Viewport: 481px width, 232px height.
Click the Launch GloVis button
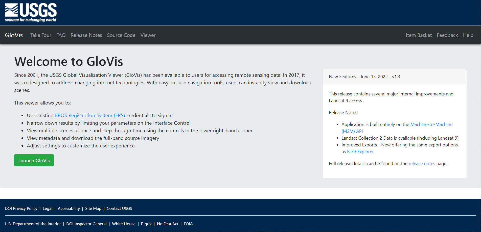pos(34,160)
